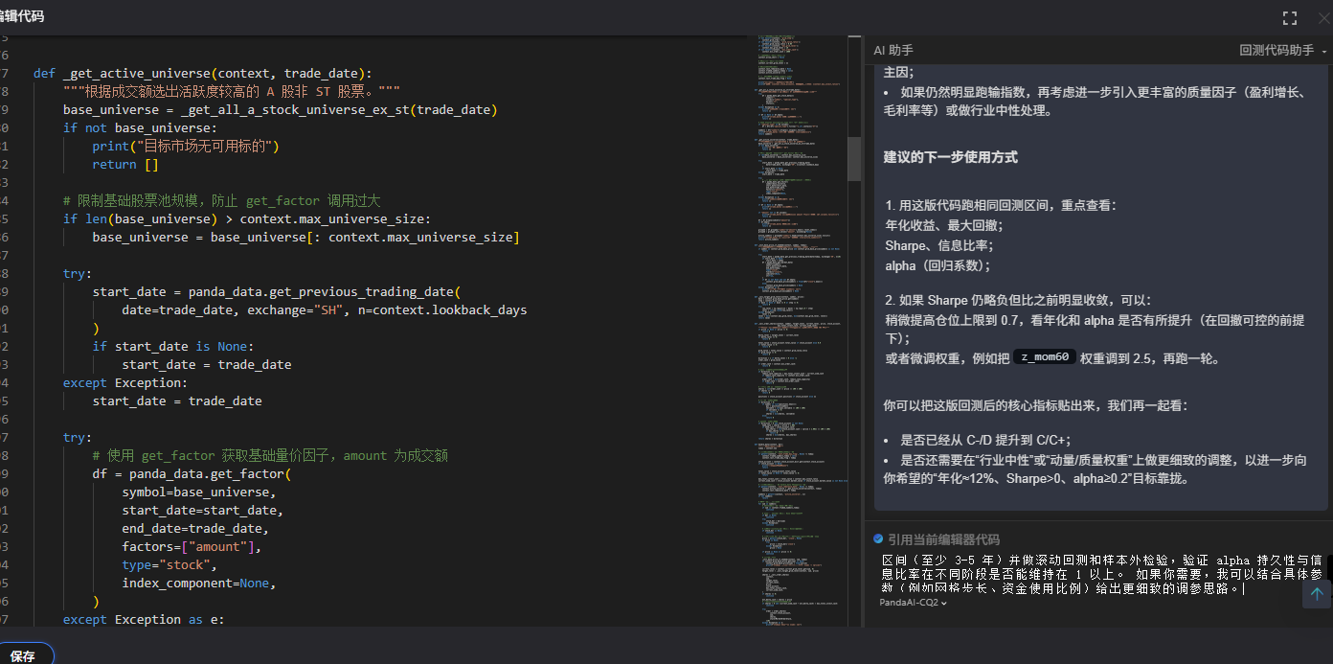1333x664 pixels.
Task: Click the 稍微提高仓位上限到 0.7 line
Action: pyautogui.click(x=1094, y=329)
